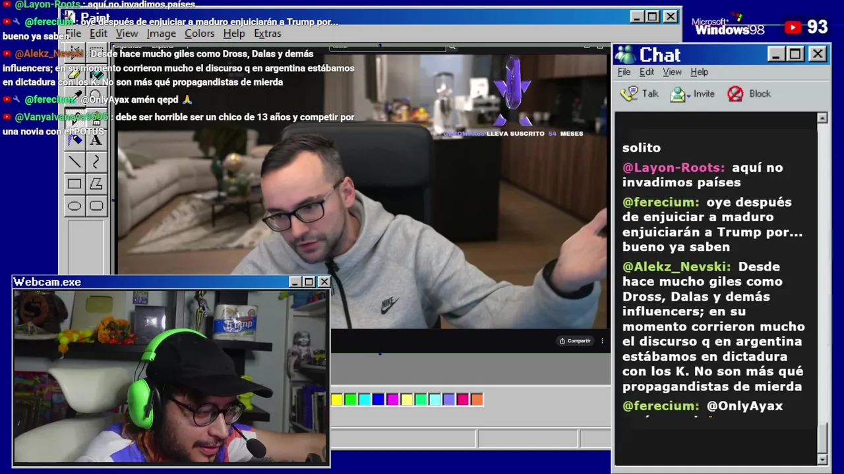Pick the bright green color swatch
This screenshot has height=474, width=844.
pyautogui.click(x=351, y=399)
